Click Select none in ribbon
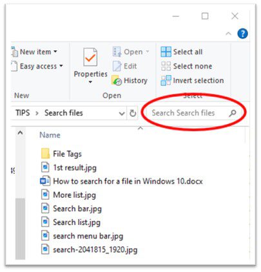 pyautogui.click(x=186, y=66)
